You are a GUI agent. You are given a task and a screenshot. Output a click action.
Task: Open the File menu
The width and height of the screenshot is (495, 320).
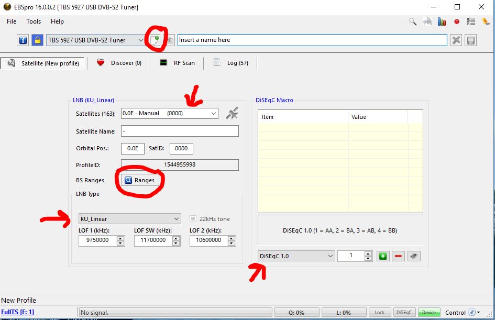[x=12, y=21]
